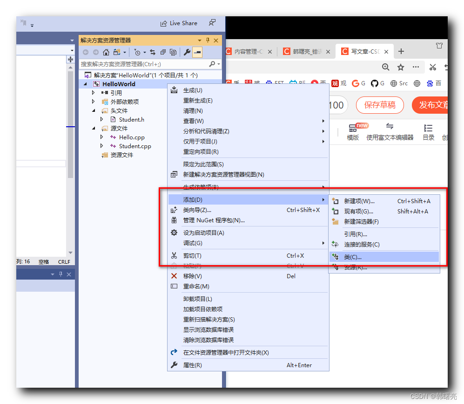Select the HelloWorld solution node
Screen dimensions: 464x404
point(141,75)
